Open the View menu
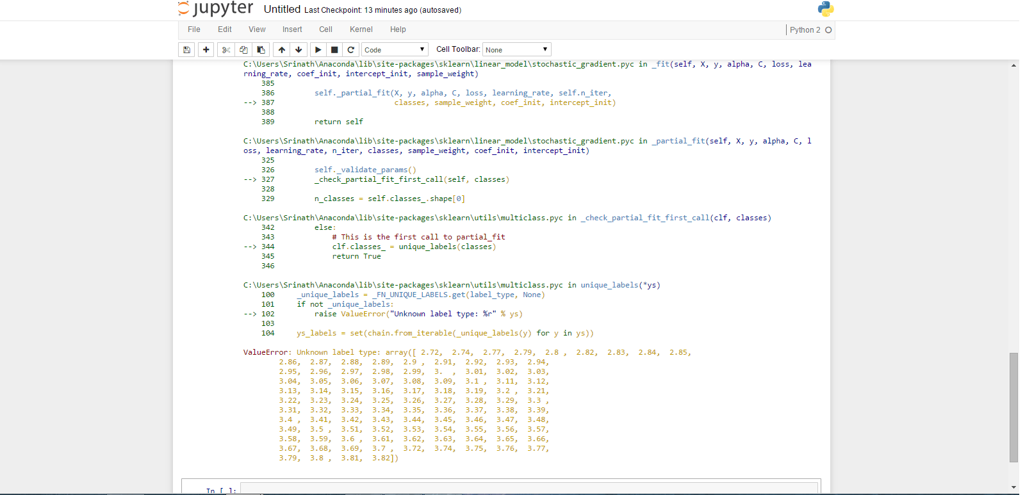1025x495 pixels. pyautogui.click(x=258, y=29)
